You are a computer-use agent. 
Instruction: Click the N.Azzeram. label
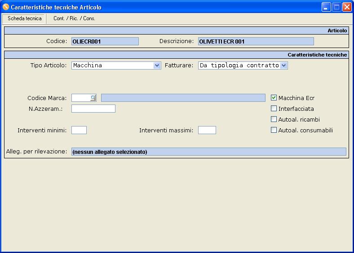click(46, 109)
